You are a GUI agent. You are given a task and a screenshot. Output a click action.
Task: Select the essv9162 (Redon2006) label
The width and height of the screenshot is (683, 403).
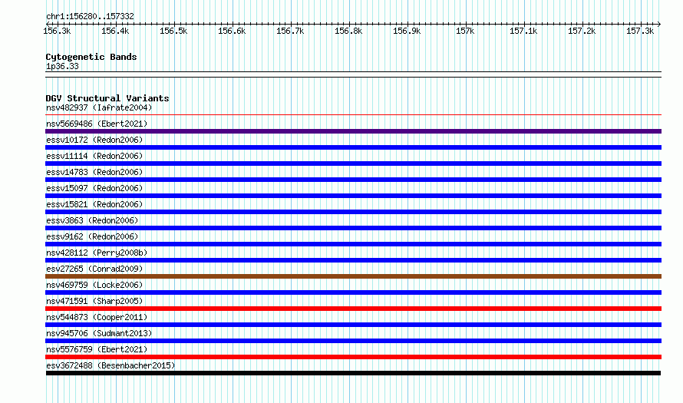[92, 236]
